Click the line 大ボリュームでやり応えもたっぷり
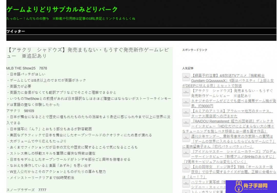The height and width of the screenshot is (193, 277). 36,141
